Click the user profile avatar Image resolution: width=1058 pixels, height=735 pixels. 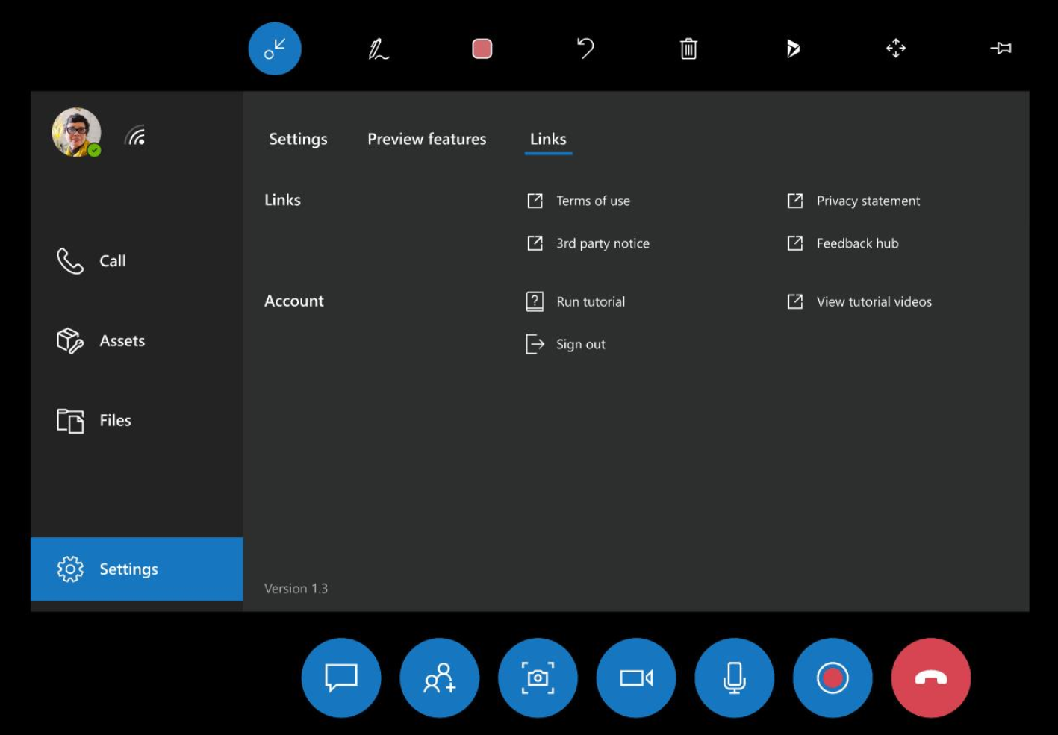(76, 133)
